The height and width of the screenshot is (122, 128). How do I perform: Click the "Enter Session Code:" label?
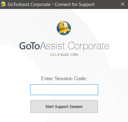(64, 78)
